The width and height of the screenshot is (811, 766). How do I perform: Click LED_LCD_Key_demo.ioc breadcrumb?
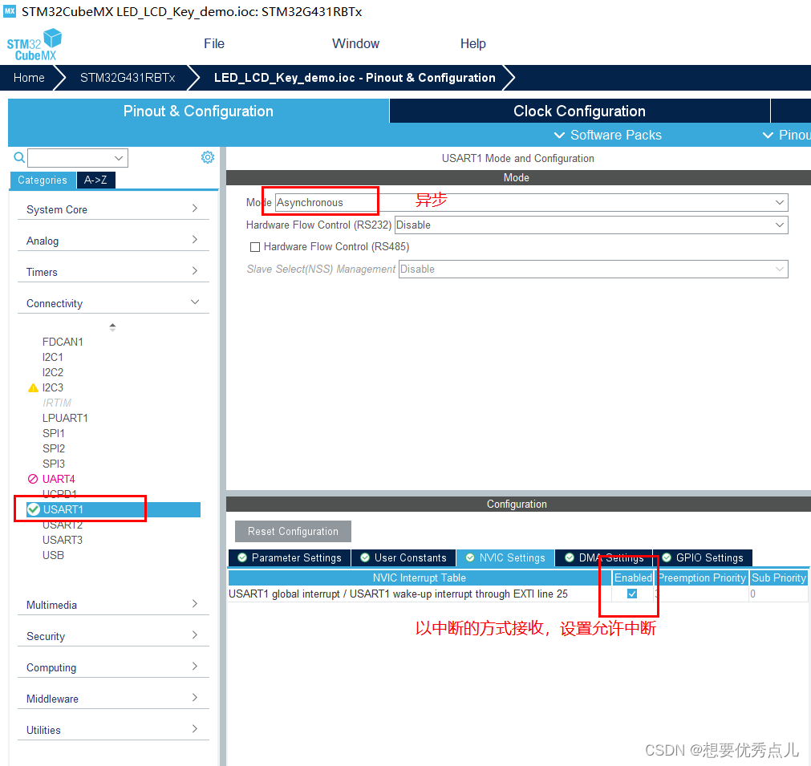[x=355, y=78]
